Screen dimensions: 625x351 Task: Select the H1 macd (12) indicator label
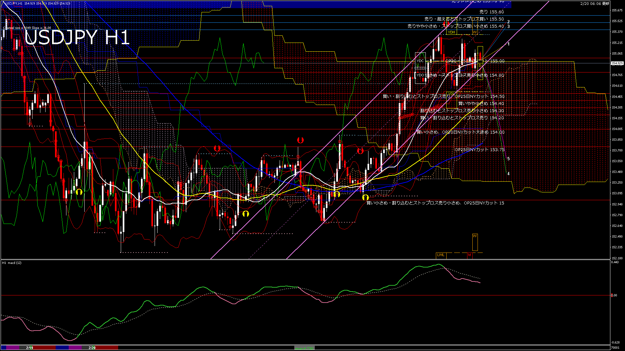(11, 263)
